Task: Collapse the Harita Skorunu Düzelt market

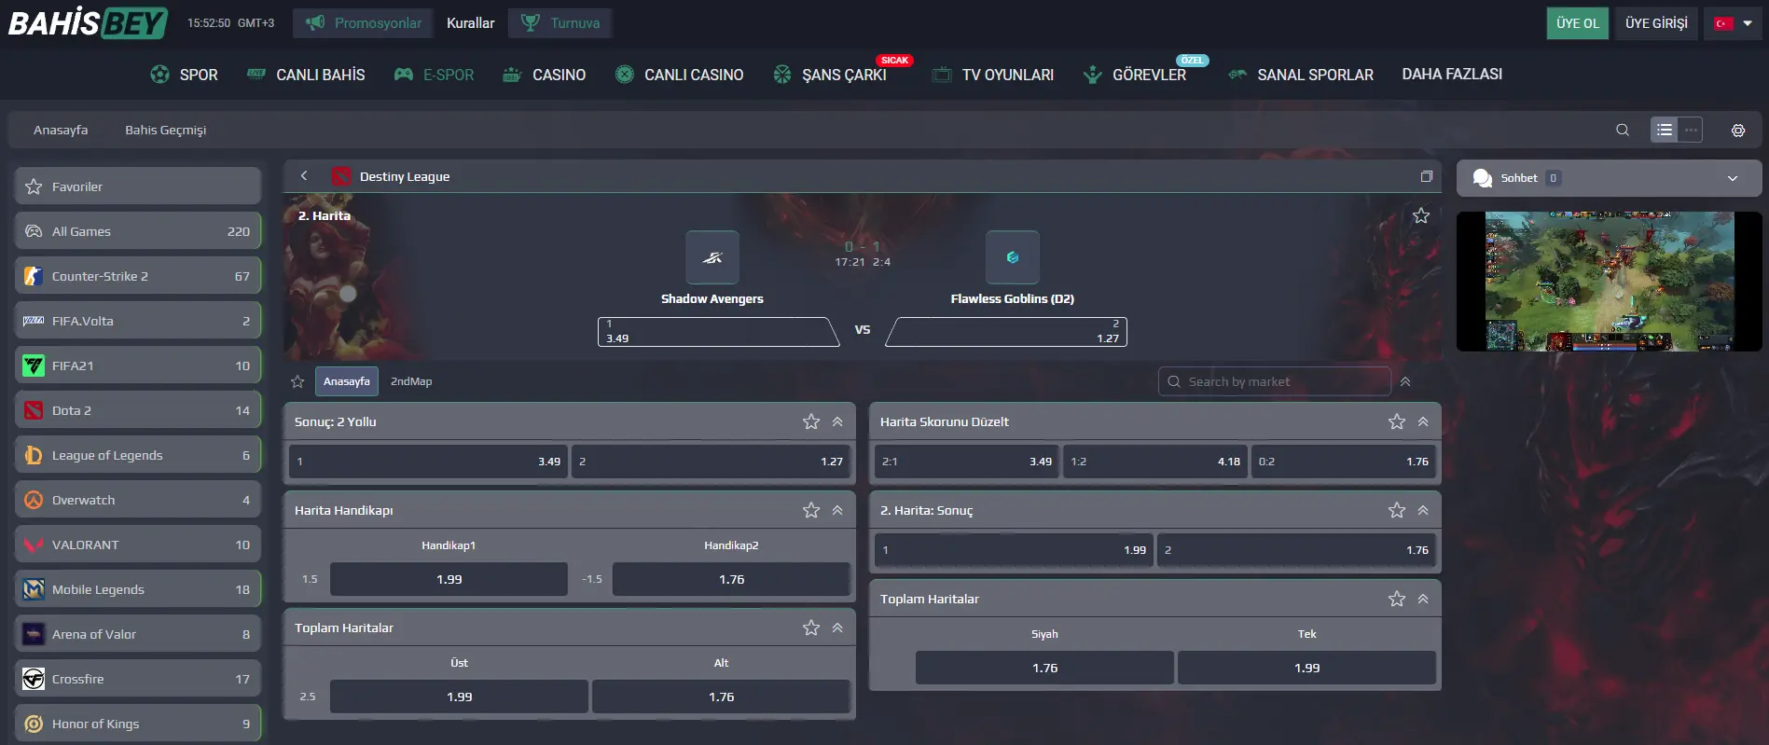Action: [x=1423, y=421]
